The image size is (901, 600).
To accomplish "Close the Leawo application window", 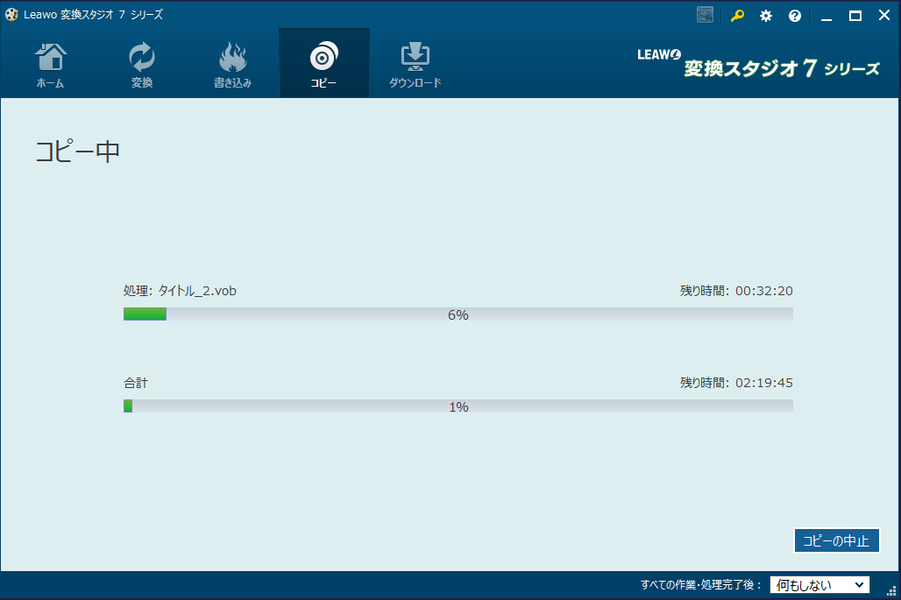I will pyautogui.click(x=883, y=16).
